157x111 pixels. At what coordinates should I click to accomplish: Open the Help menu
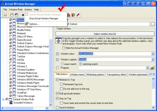tap(36, 10)
